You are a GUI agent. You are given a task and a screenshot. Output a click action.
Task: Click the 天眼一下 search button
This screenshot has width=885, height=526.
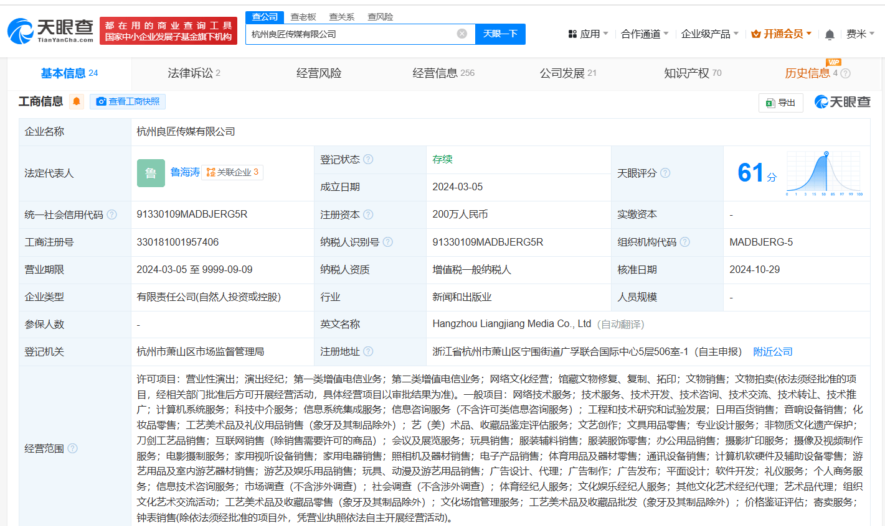[x=500, y=34]
